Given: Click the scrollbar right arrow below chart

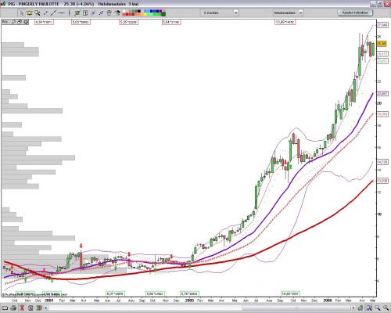Looking at the screenshot, I should (353, 308).
